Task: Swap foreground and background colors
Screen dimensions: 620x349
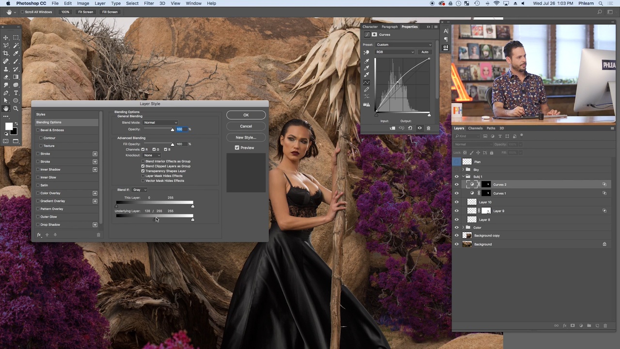Action: [x=15, y=124]
